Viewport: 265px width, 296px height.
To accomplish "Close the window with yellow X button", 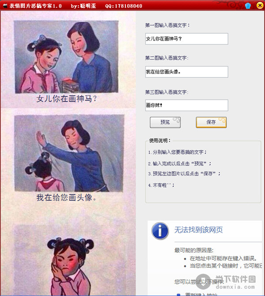I will coord(260,5).
